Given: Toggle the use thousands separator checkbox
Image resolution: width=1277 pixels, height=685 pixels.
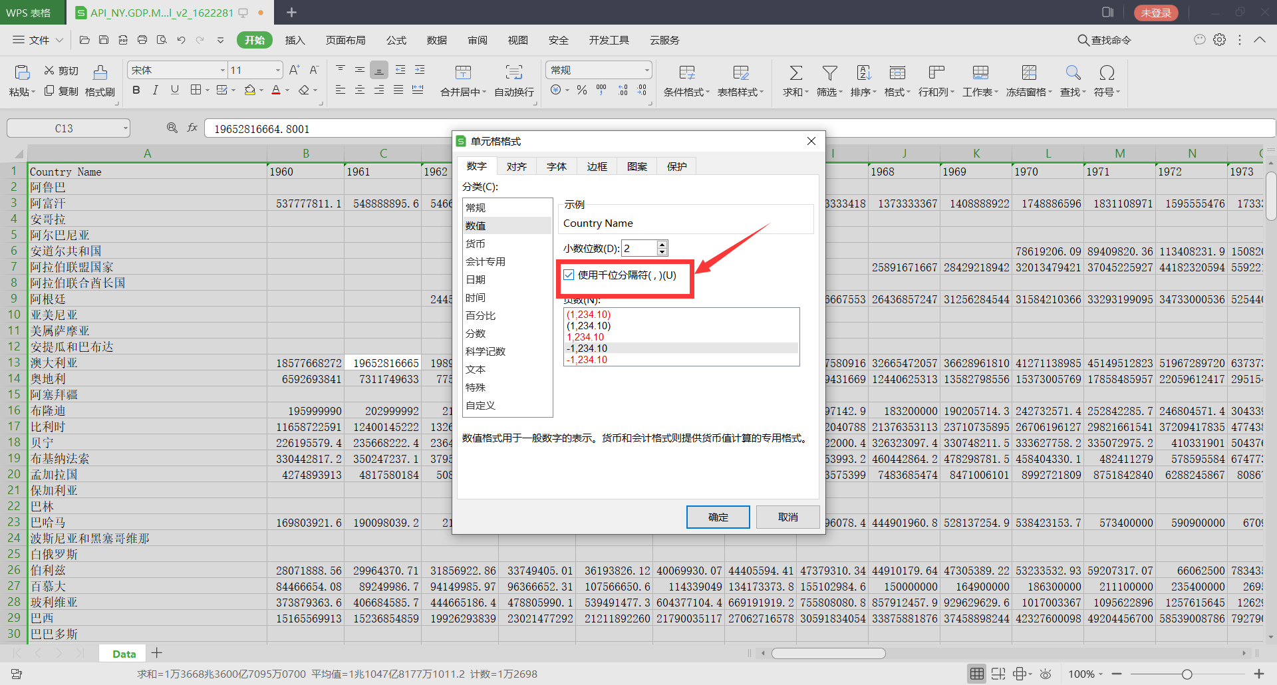Looking at the screenshot, I should [569, 275].
